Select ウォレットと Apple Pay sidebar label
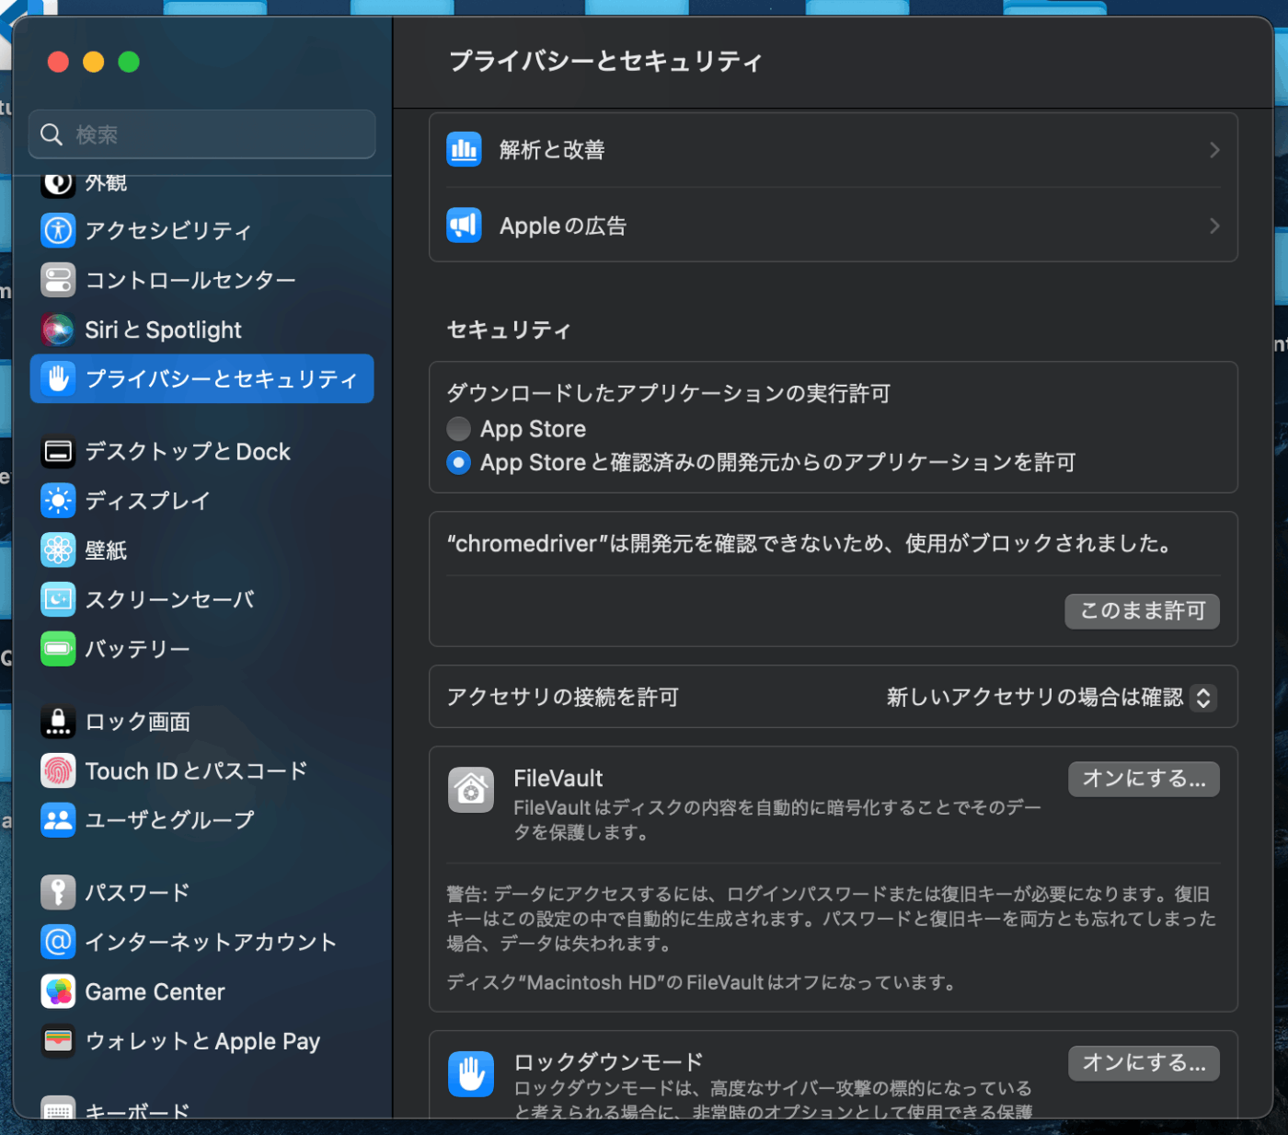Image resolution: width=1288 pixels, height=1135 pixels. (x=202, y=1041)
